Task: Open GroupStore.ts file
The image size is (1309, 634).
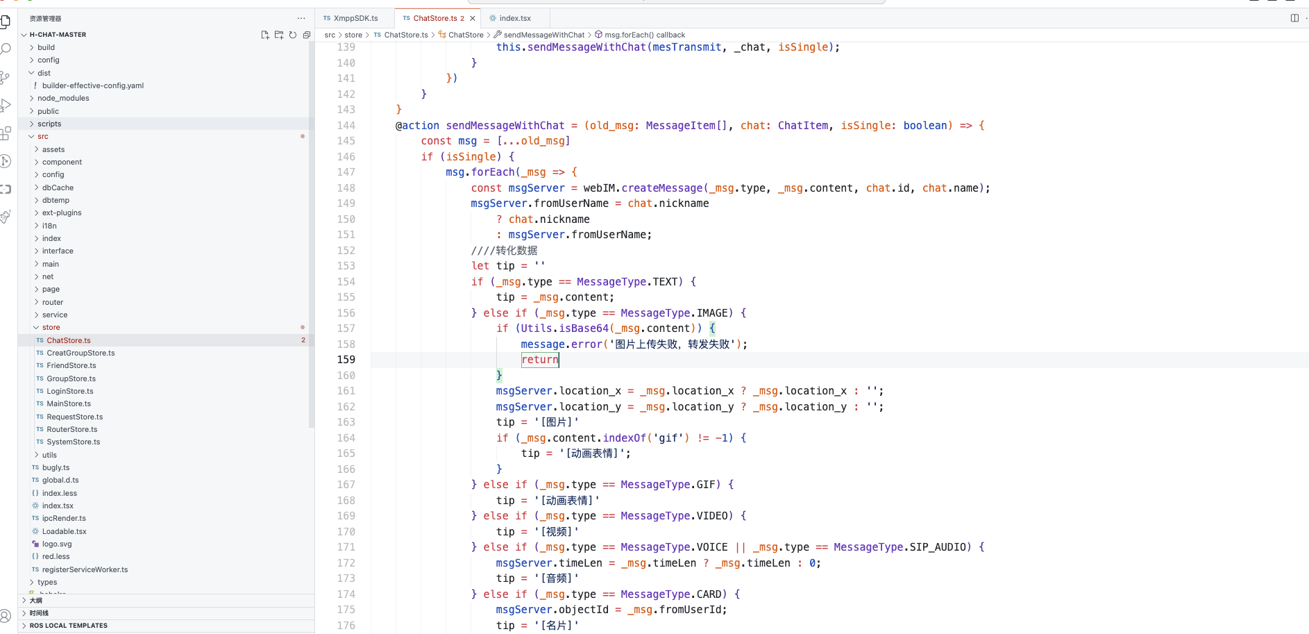Action: point(167,378)
